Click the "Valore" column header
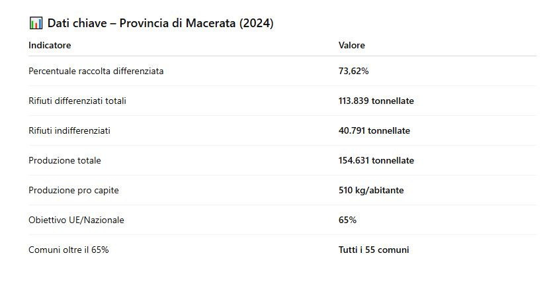 click(x=351, y=45)
